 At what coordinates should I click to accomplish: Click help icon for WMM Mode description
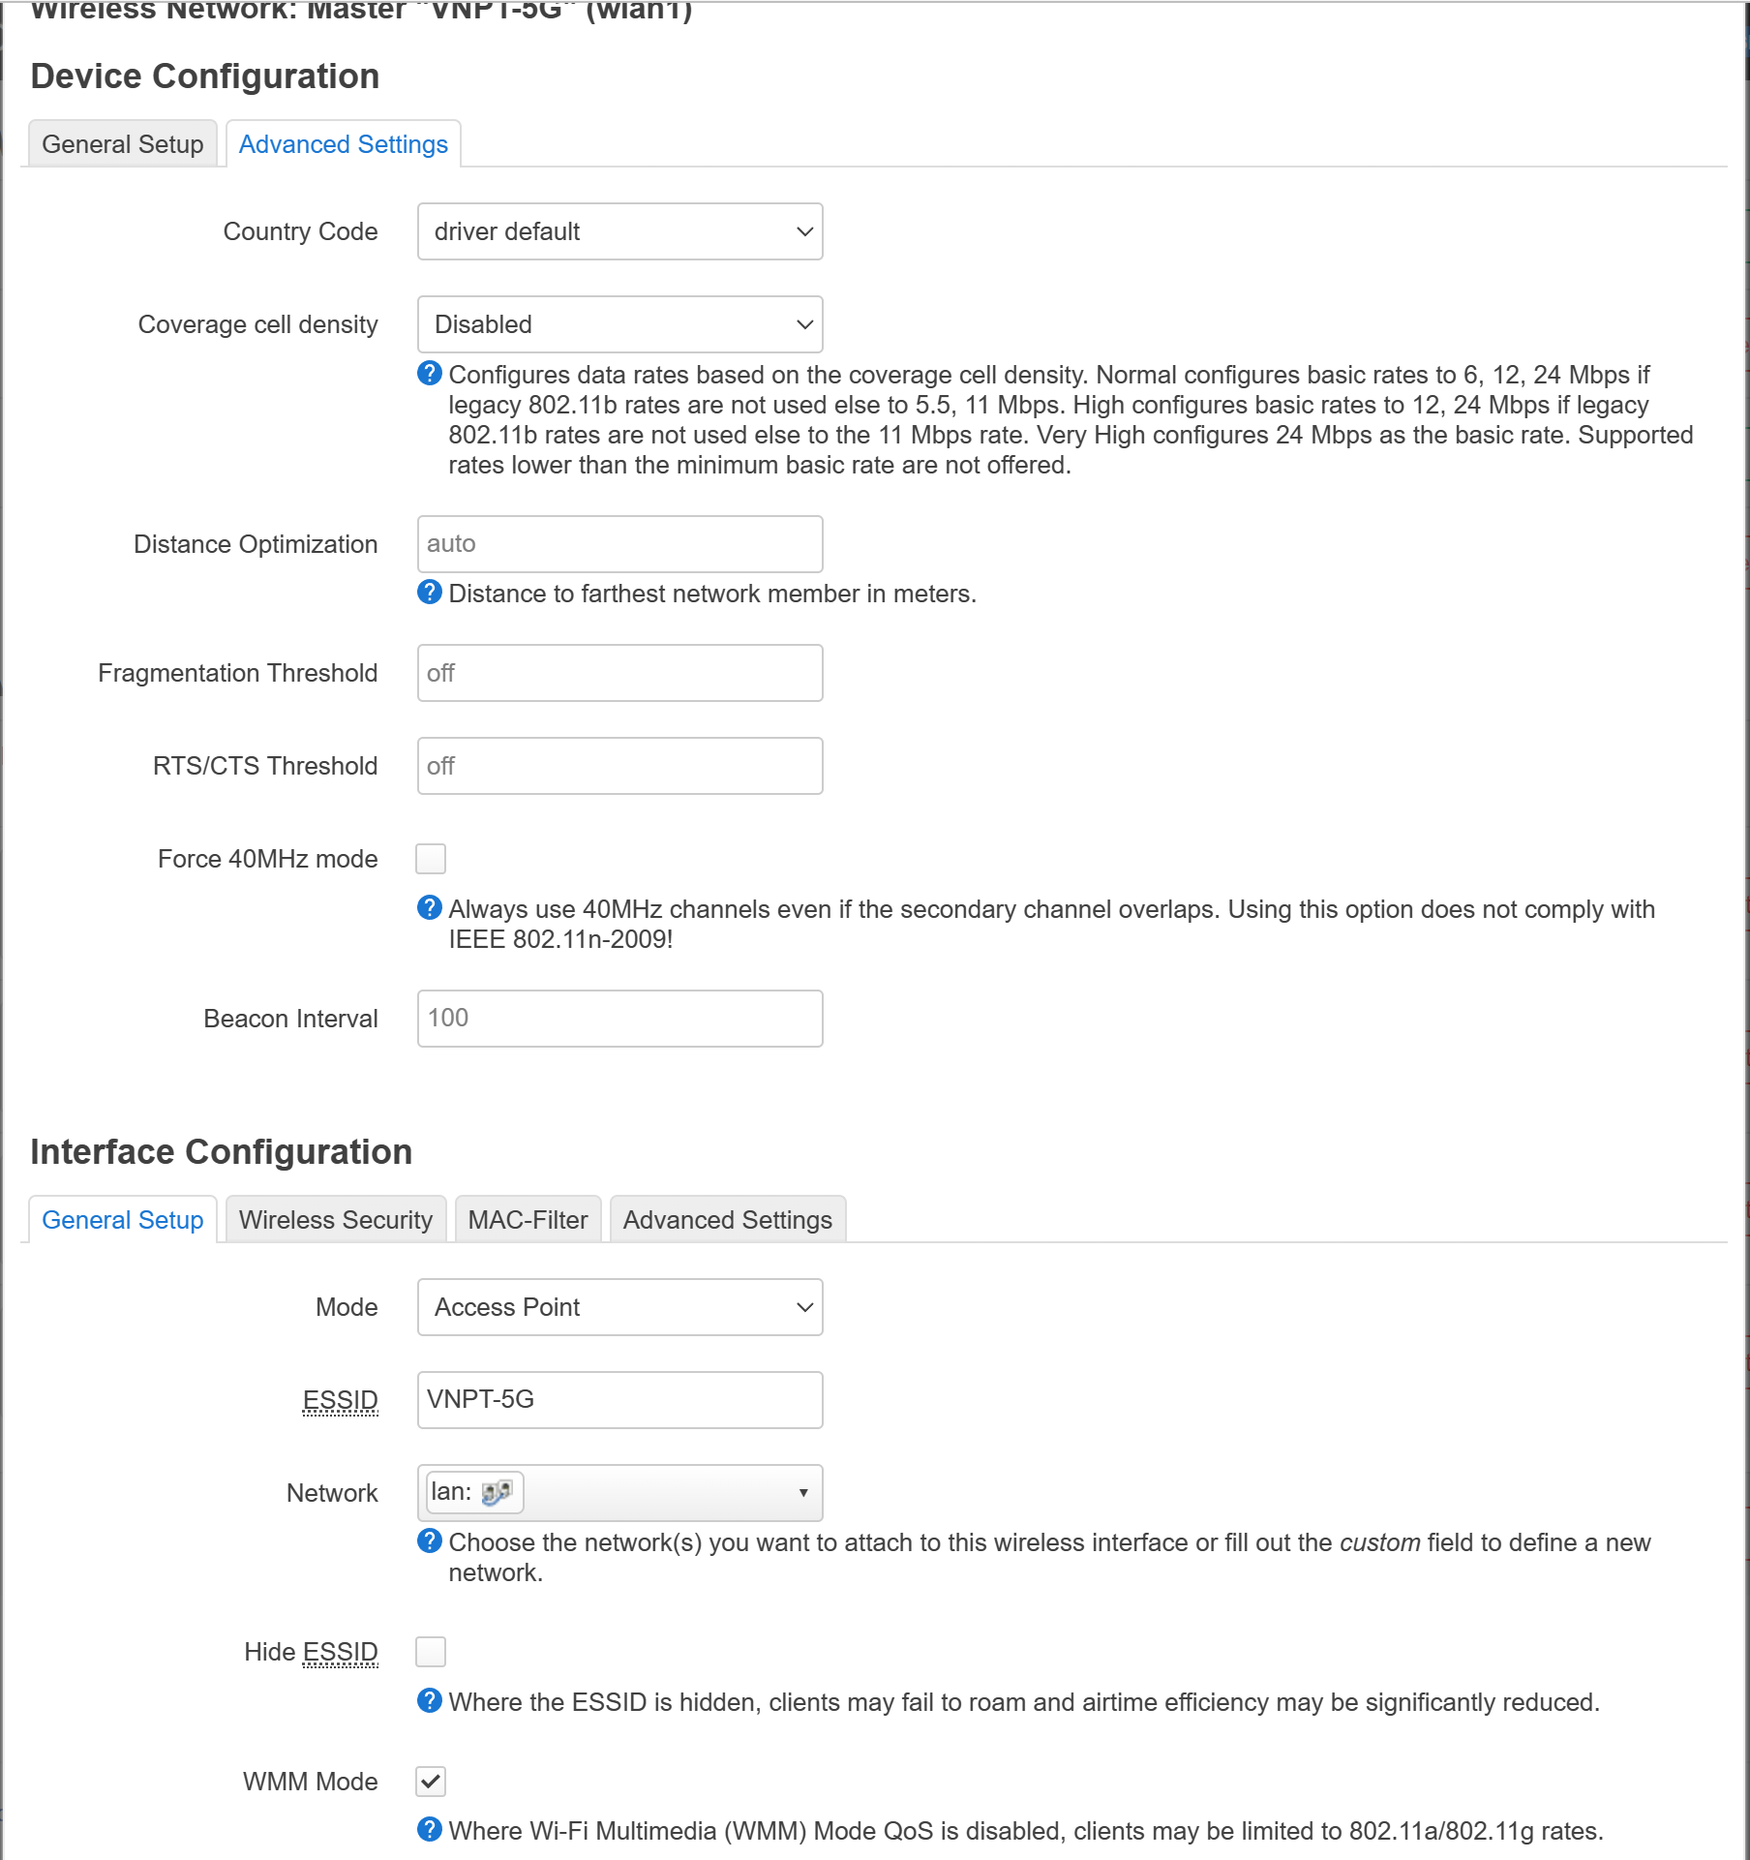tap(430, 1830)
